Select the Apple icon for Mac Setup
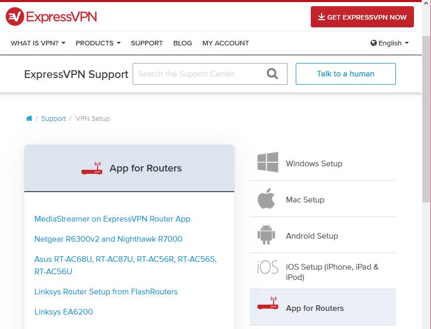The image size is (431, 329). 266,198
